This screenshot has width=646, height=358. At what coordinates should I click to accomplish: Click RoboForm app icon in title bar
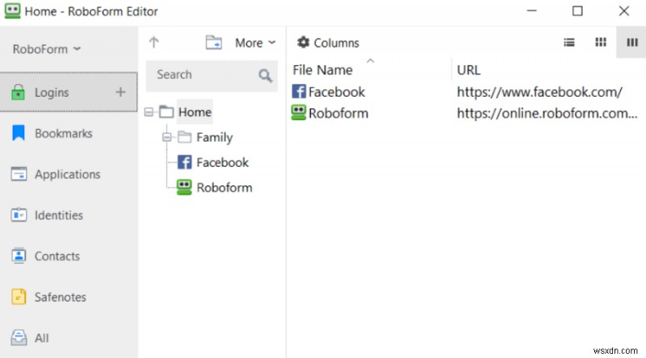tap(12, 10)
